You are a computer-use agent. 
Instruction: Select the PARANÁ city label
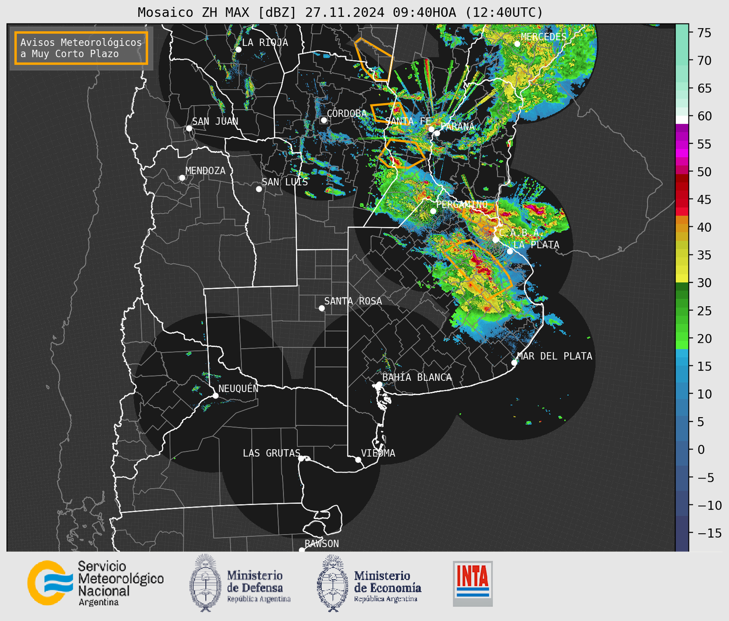(458, 127)
